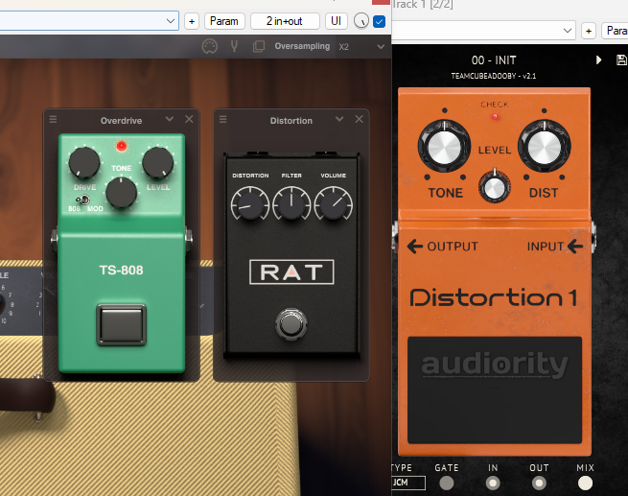Click the TEAMCUBEADOOBY - v2.1 text

click(494, 76)
